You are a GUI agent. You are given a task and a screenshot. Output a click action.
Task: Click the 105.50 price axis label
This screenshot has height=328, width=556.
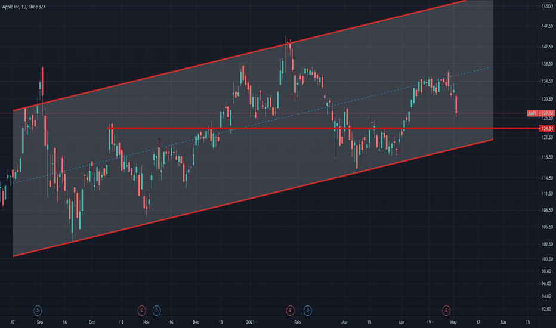point(547,227)
